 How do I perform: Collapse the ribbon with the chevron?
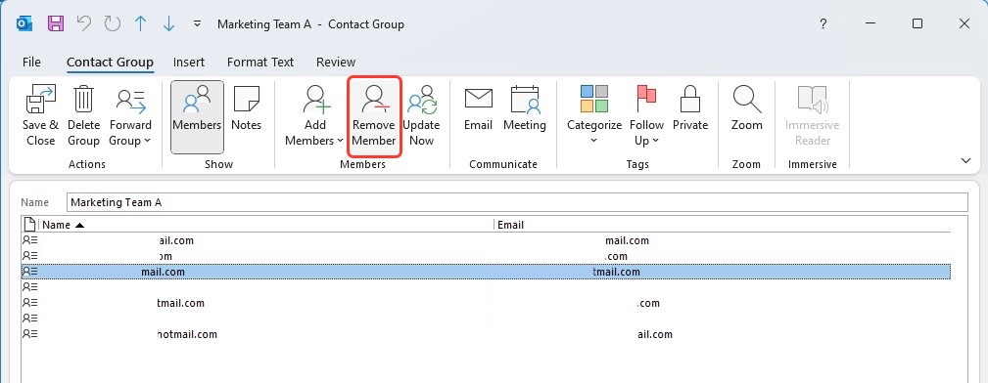point(965,161)
